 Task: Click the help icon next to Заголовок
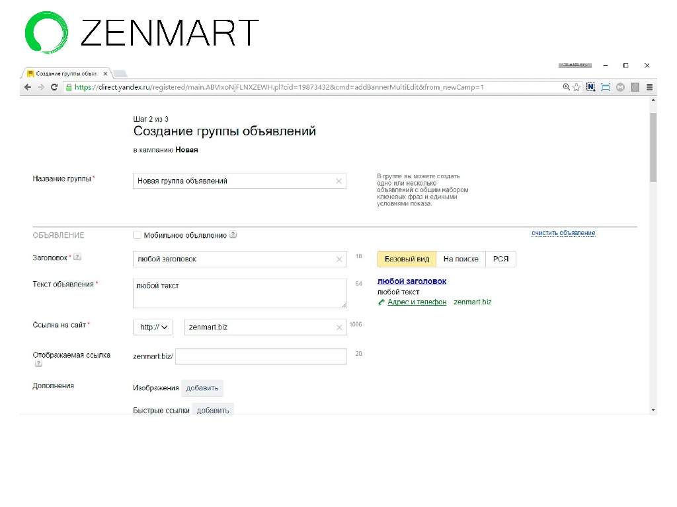[x=77, y=257]
